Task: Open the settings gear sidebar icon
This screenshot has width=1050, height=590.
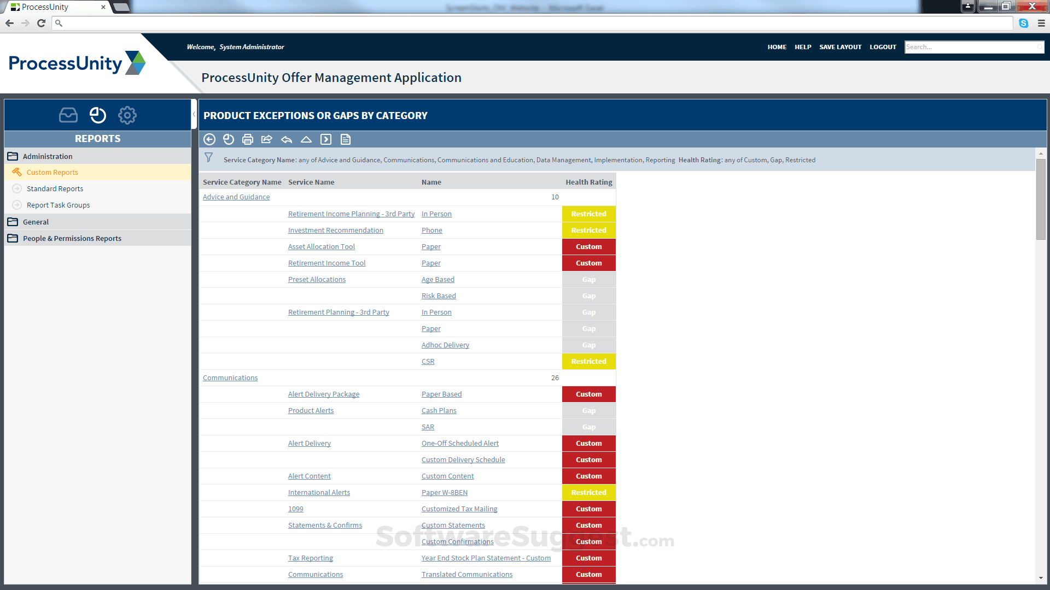Action: click(x=127, y=115)
